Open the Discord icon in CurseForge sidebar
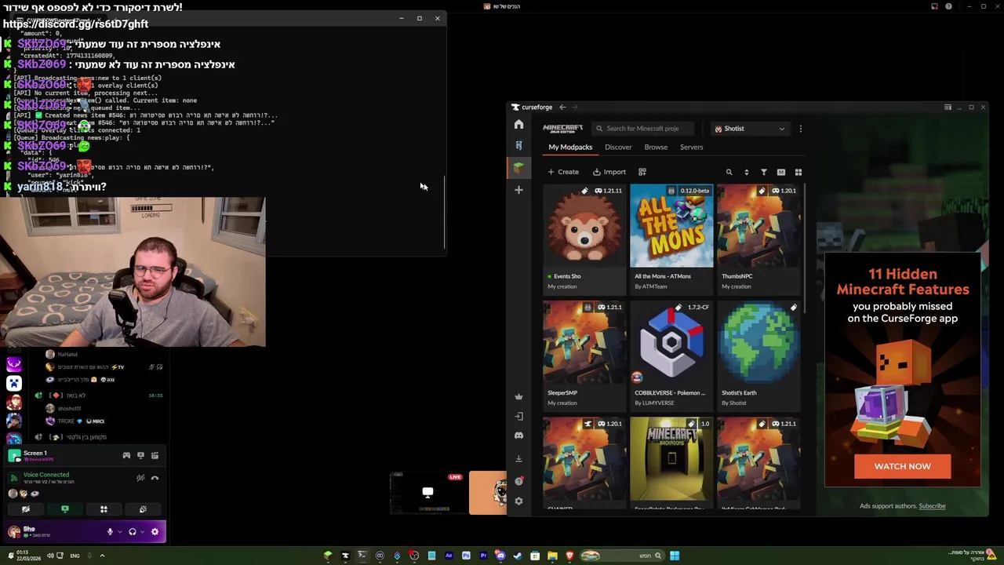The image size is (1004, 565). (x=518, y=436)
